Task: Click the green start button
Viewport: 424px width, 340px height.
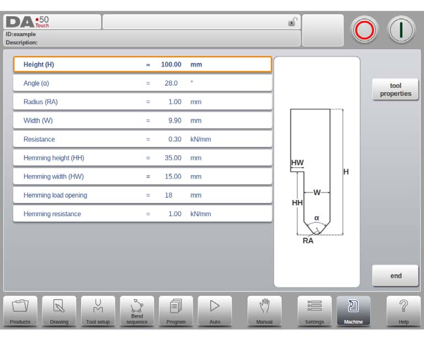Action: [x=401, y=30]
